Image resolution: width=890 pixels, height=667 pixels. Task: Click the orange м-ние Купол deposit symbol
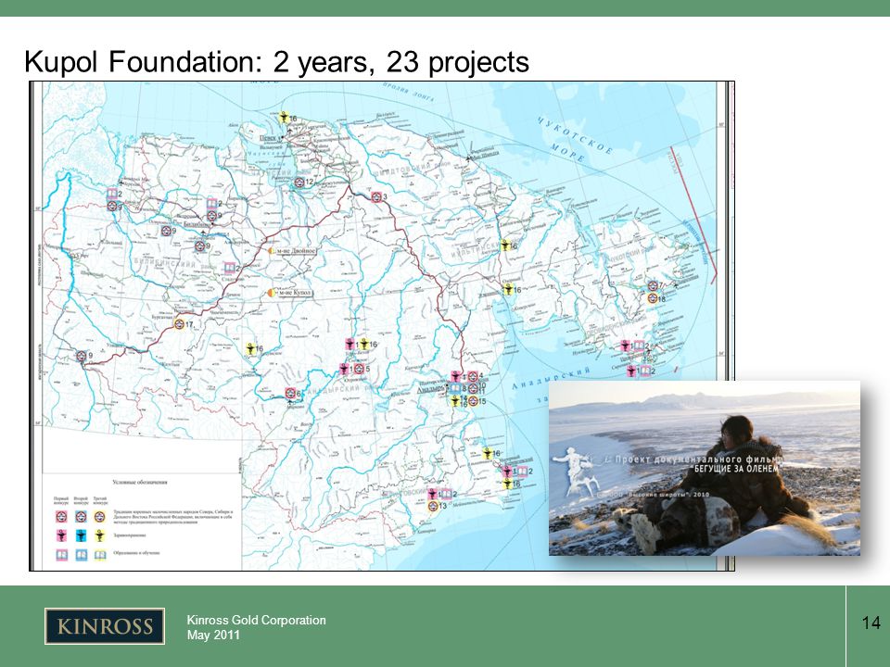point(271,293)
